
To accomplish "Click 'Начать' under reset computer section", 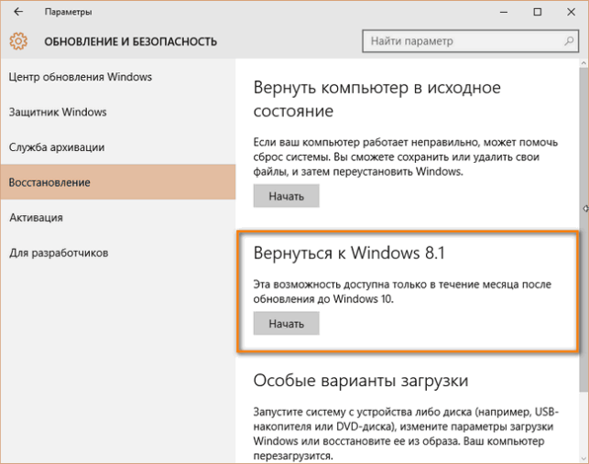I will (286, 196).
